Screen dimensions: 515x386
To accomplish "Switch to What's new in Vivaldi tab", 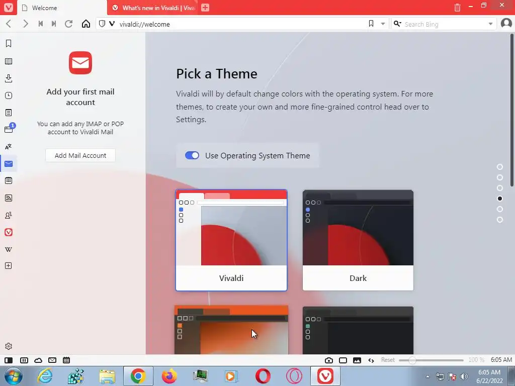I will (x=153, y=8).
